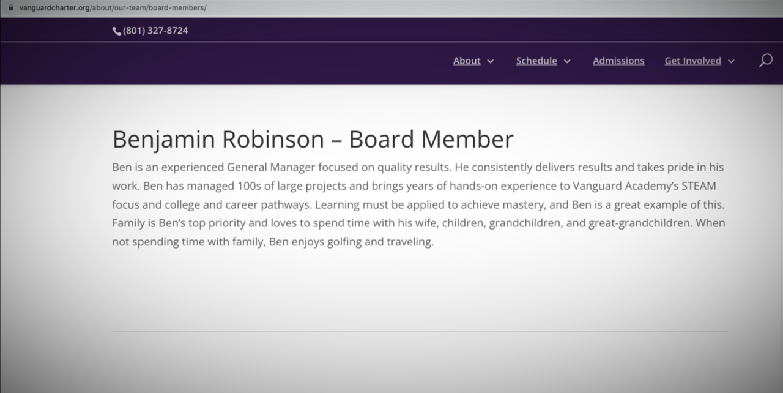Go to the Admissions page
783x393 pixels.
618,61
